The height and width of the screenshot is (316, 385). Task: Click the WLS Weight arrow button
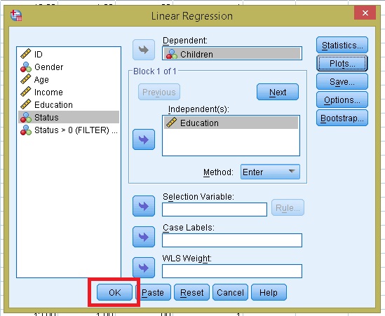[x=144, y=268]
